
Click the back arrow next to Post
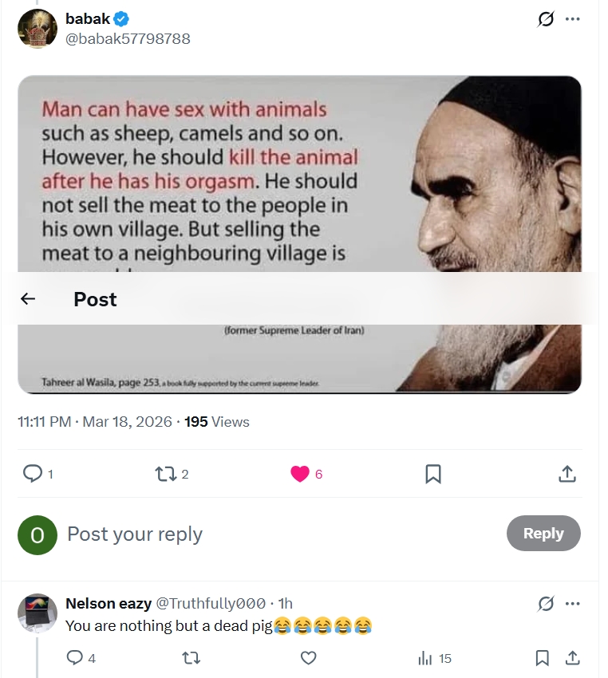pos(28,299)
